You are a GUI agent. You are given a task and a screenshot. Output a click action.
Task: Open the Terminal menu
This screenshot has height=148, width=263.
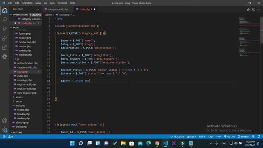click(x=62, y=3)
